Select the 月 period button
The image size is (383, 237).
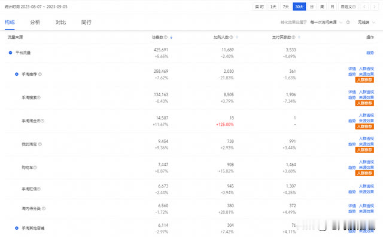coord(332,7)
